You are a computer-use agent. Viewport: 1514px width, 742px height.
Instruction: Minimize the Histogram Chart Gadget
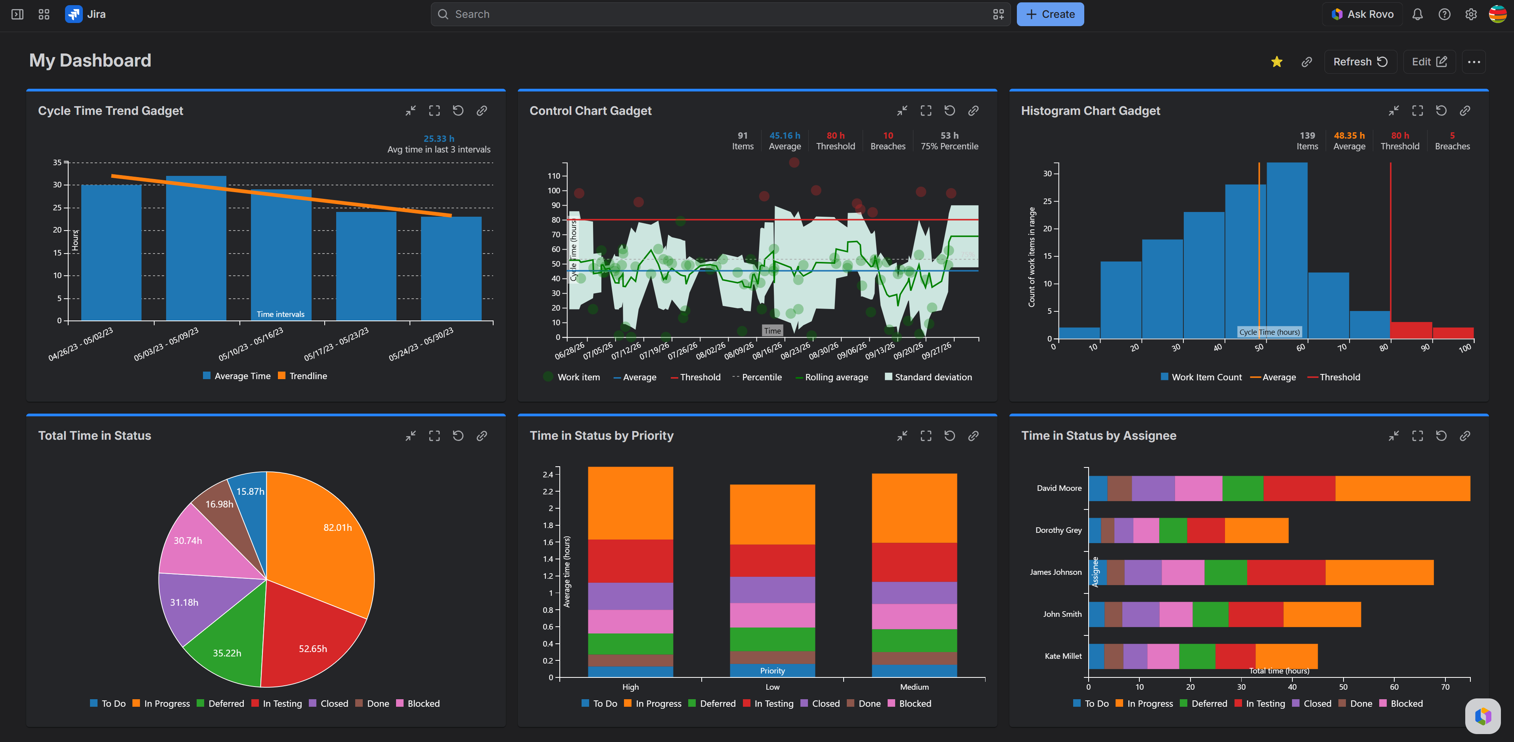tap(1393, 111)
